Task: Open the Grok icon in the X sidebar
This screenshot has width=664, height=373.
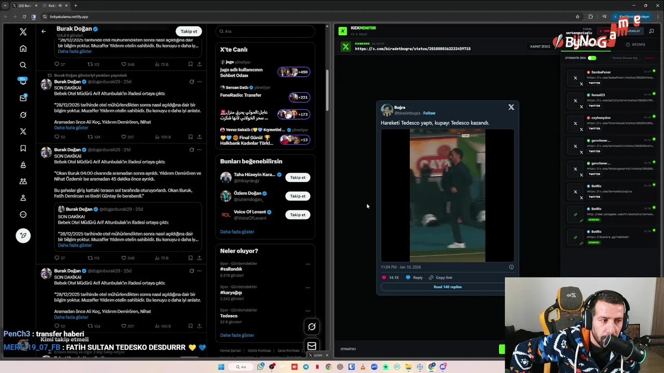Action: pyautogui.click(x=23, y=114)
